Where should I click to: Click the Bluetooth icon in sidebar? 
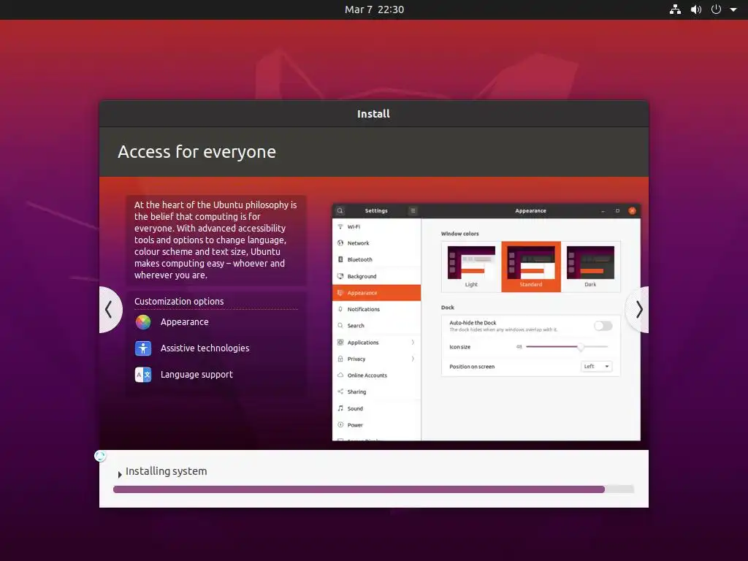[340, 259]
